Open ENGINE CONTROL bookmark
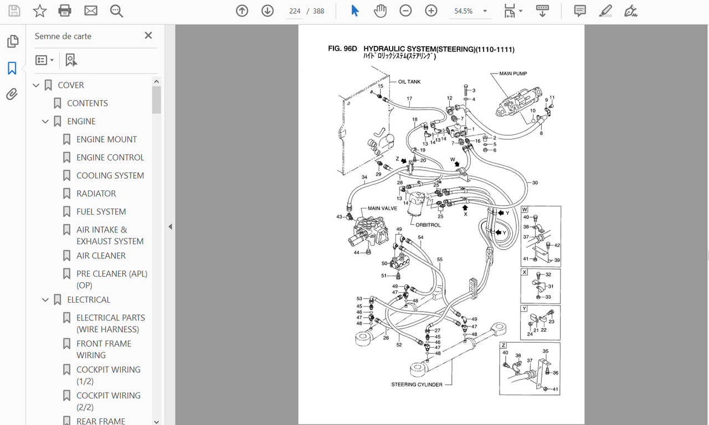The height and width of the screenshot is (425, 709). coord(110,157)
